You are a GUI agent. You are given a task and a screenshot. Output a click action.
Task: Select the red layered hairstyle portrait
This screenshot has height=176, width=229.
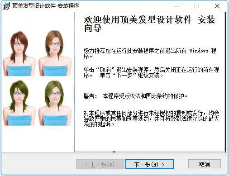point(19,53)
